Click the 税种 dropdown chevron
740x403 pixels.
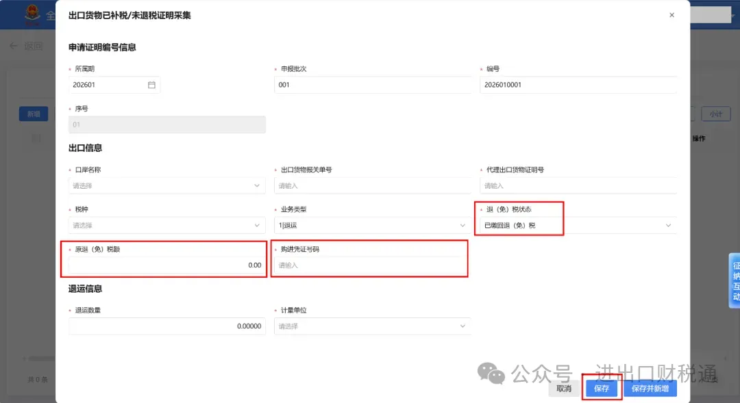(257, 225)
